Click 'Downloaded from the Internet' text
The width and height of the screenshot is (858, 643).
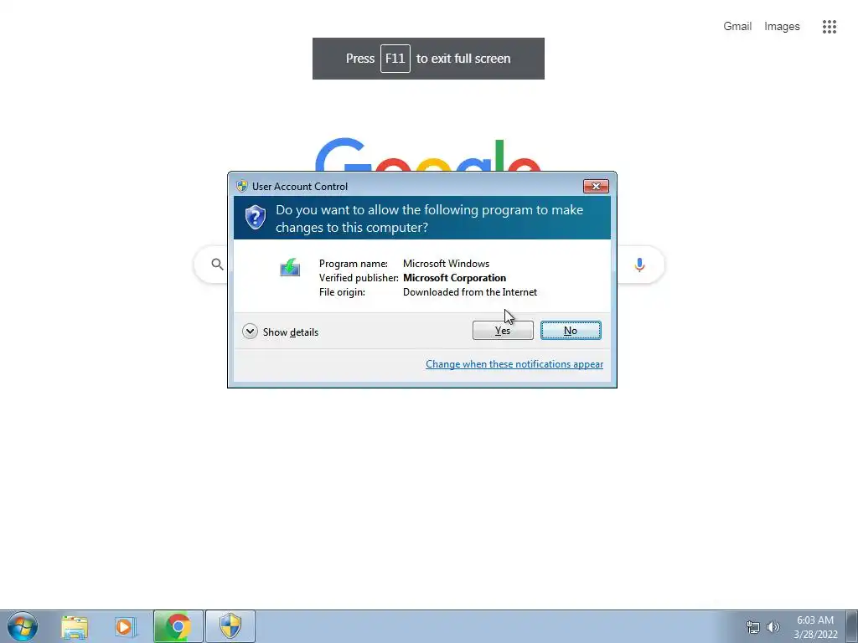point(470,292)
